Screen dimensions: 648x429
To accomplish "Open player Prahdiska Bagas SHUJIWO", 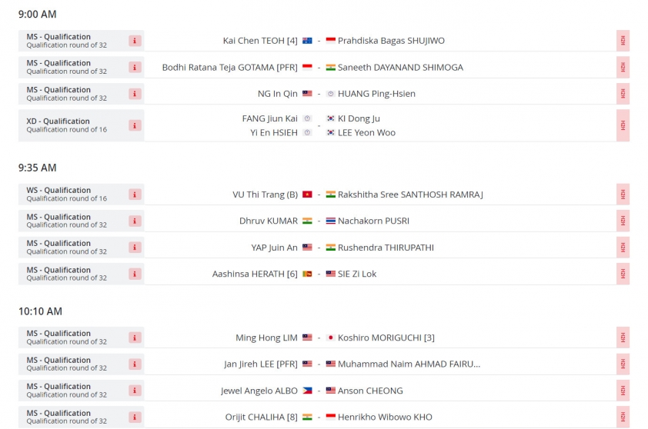I will (391, 41).
